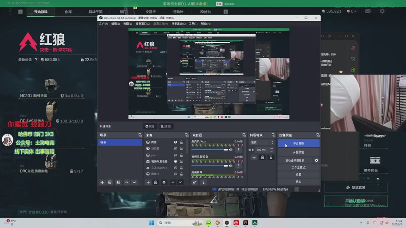Open scene filters icon in Scenes panel
Screen dimensions: 406x228
[118, 182]
